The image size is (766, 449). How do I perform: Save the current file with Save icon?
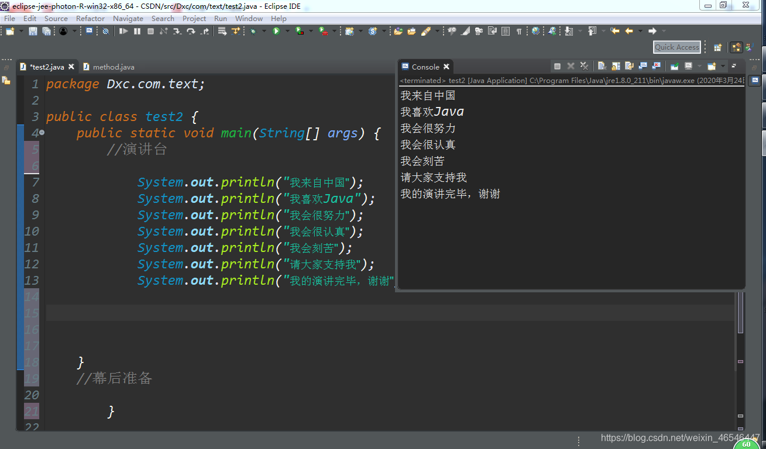(33, 31)
